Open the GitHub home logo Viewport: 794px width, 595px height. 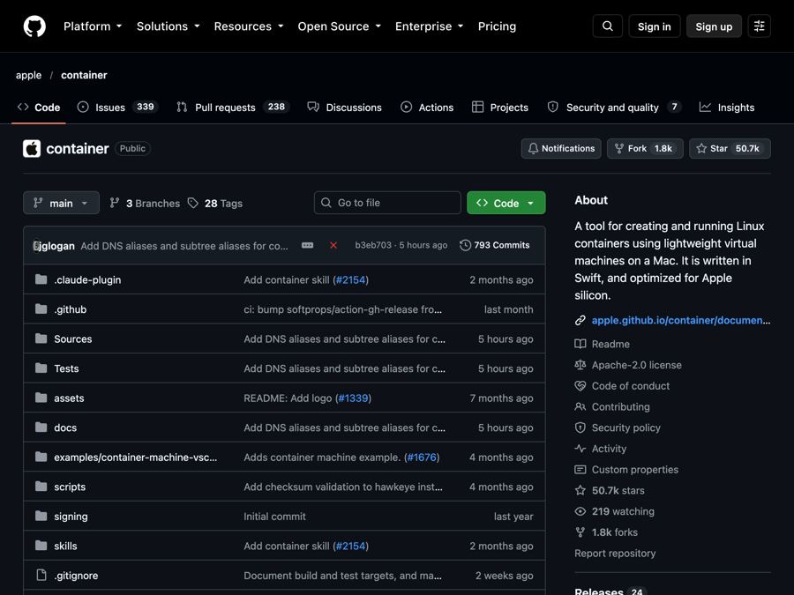point(34,26)
